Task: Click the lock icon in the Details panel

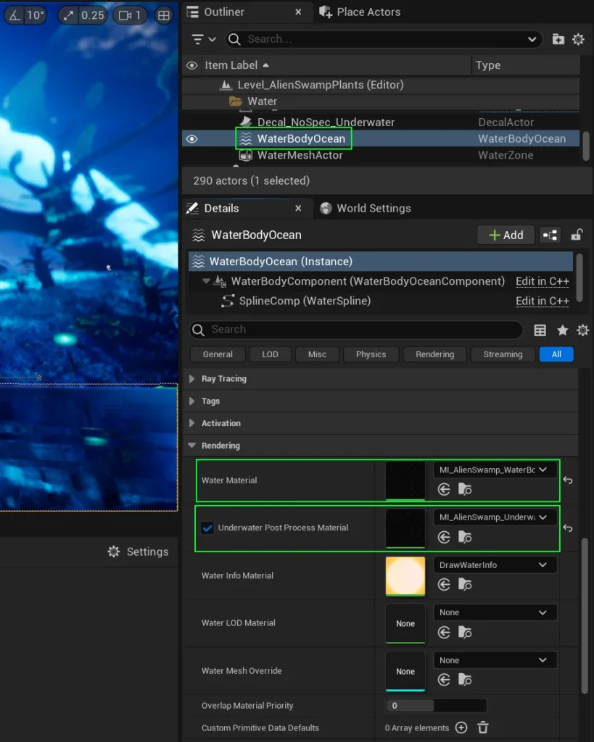Action: (x=577, y=235)
